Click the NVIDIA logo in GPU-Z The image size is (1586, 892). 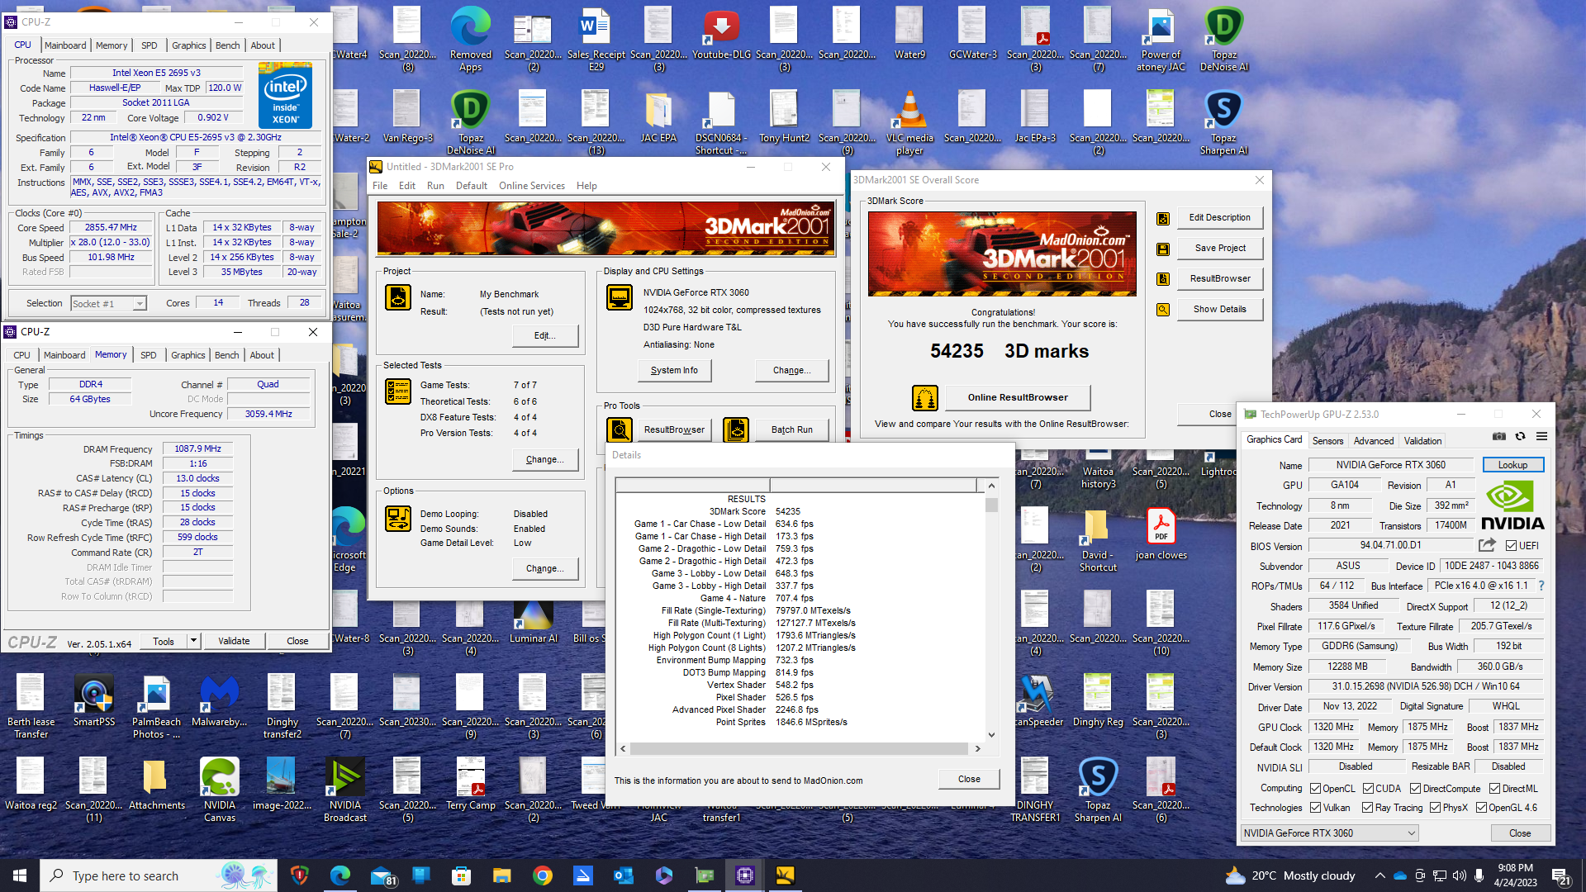[x=1512, y=505]
